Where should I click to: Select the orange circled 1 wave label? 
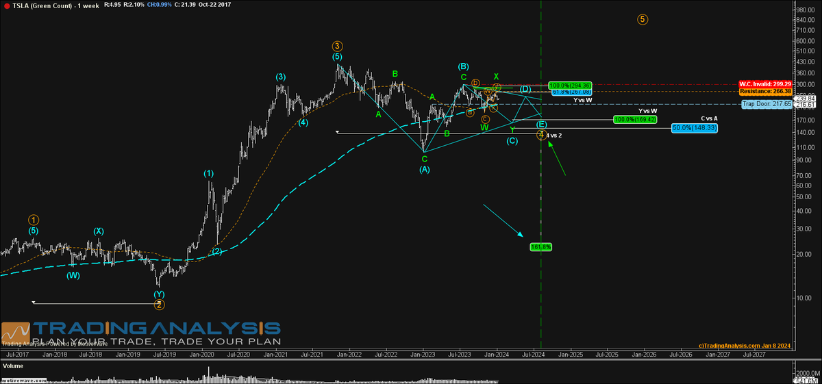tap(34, 220)
